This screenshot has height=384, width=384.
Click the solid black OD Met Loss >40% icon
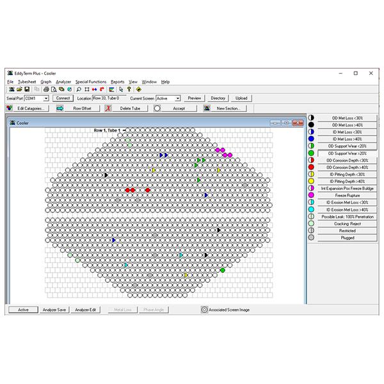tap(311, 125)
